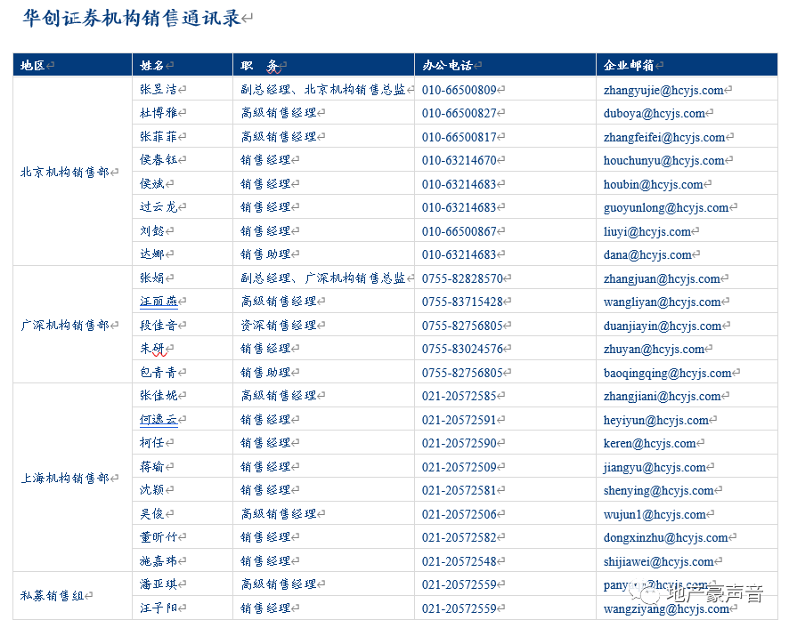
Task: Select the name 过云龙
Action: 159,207
